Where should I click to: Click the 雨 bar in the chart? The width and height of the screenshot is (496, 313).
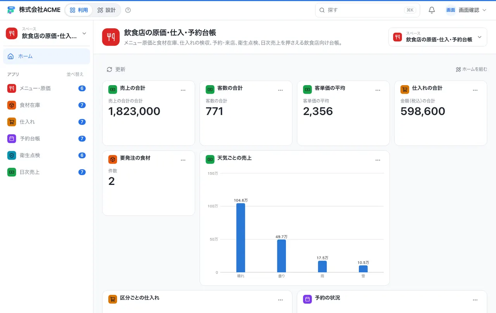pyautogui.click(x=322, y=267)
